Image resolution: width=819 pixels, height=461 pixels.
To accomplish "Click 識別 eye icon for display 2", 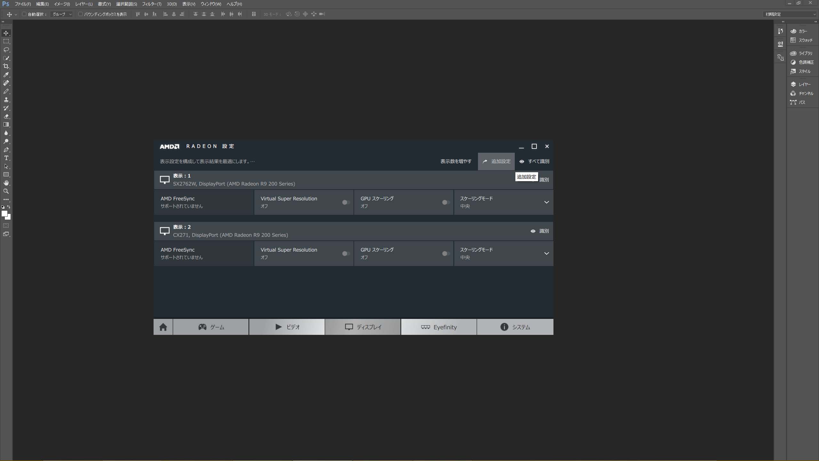I will tap(533, 231).
